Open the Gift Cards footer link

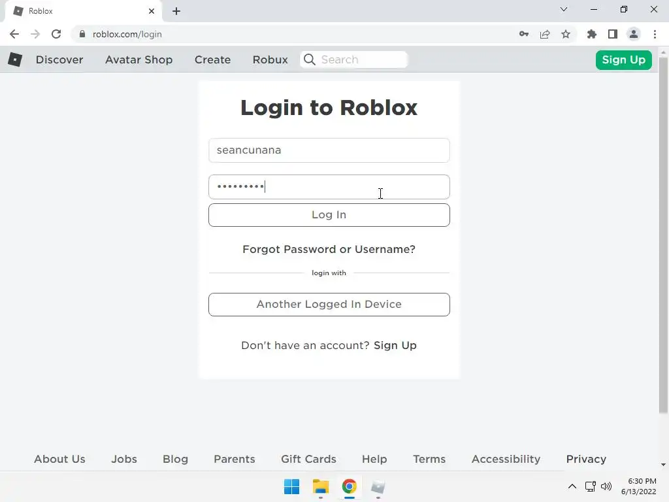(308, 459)
